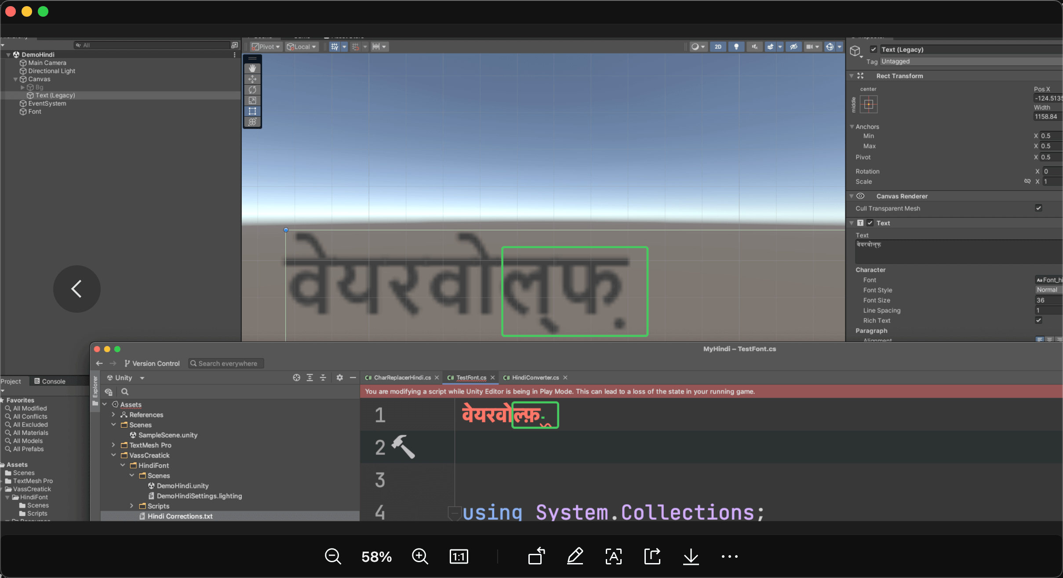Disable Rich Text in the Text component
1063x578 pixels.
[1038, 320]
